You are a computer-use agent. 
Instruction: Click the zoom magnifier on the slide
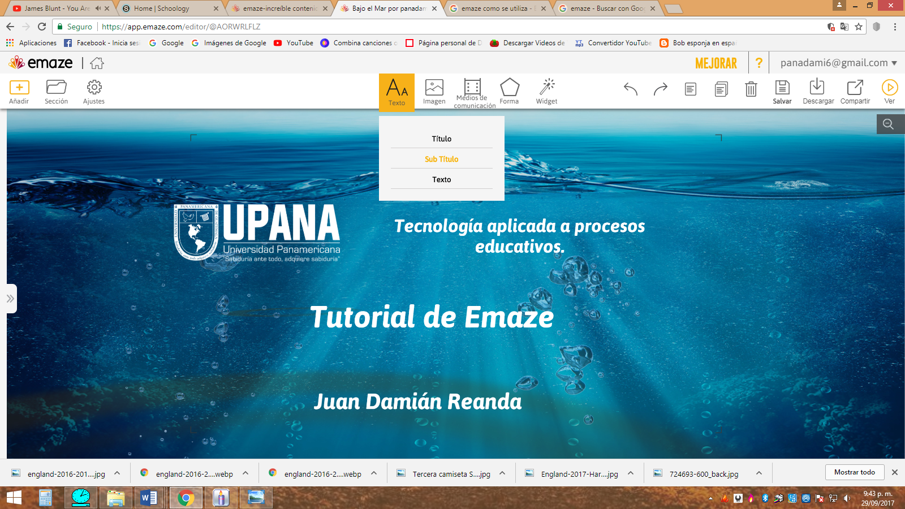tap(890, 124)
